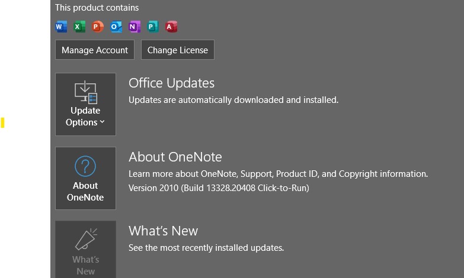
Task: Click 'Updates are automatically downloaded and installed' text
Action: coord(233,100)
